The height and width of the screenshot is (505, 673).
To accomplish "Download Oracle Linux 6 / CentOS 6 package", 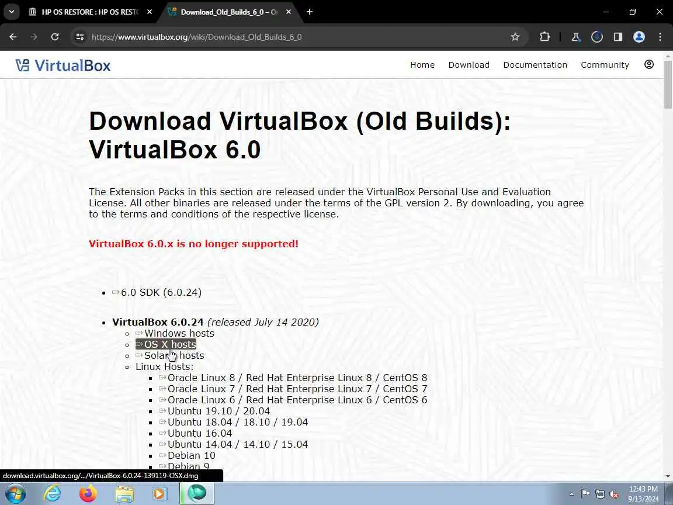I will coord(293,400).
